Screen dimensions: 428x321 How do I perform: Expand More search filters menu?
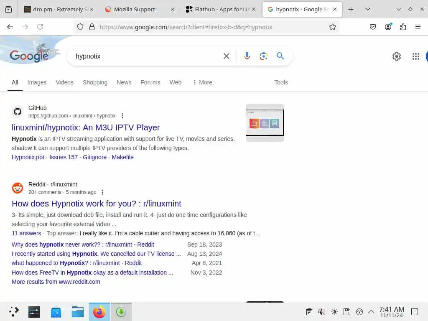[x=203, y=82]
